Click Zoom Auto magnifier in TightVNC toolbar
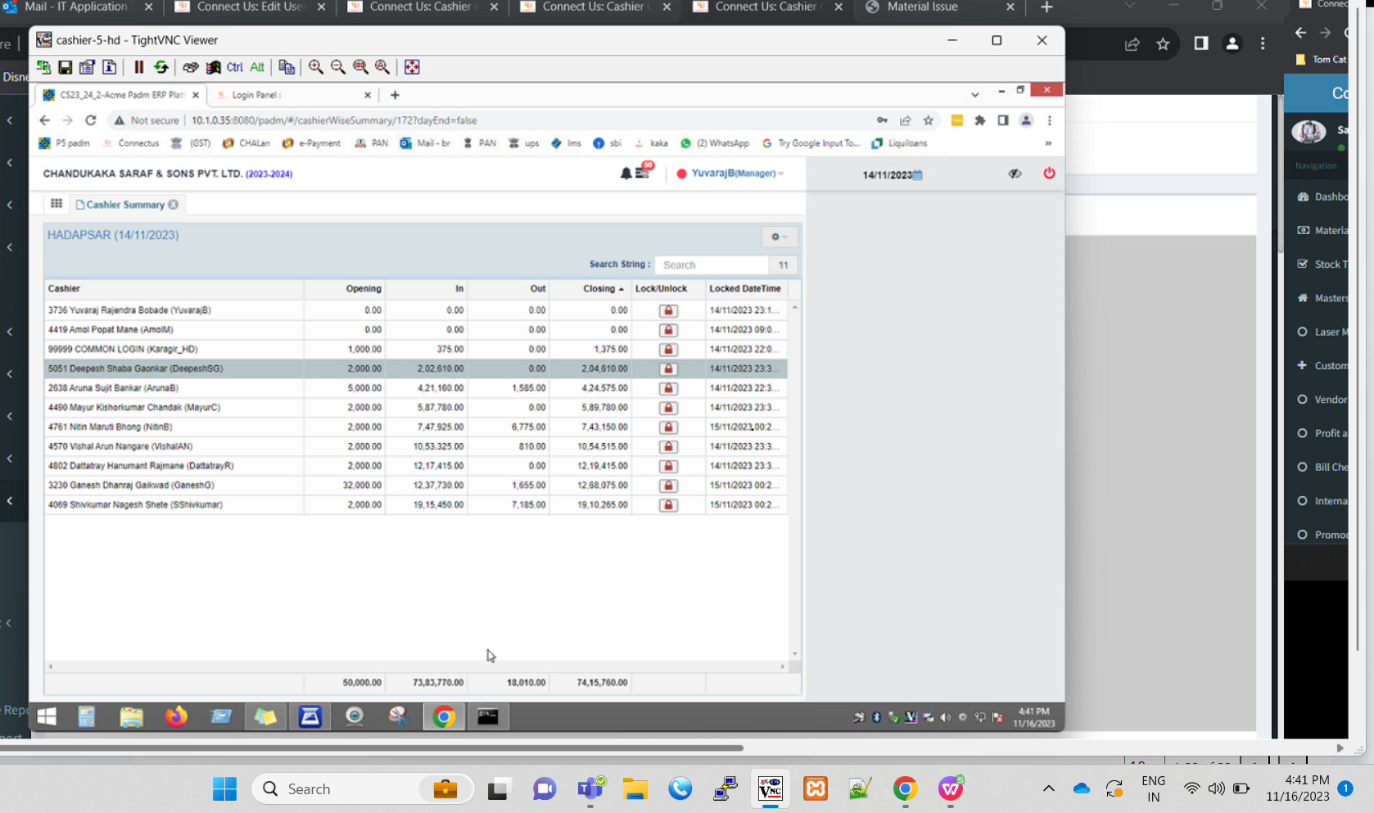The image size is (1374, 813). click(x=382, y=67)
